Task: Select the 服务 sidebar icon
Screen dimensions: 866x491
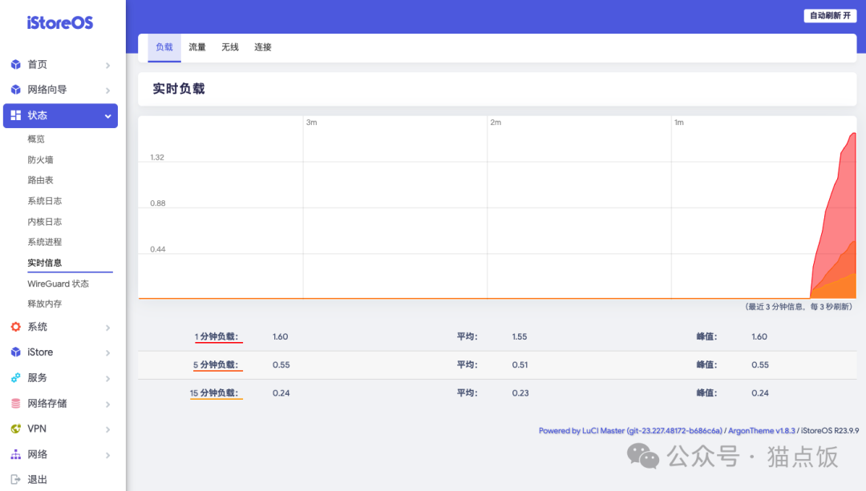Action: [x=14, y=378]
